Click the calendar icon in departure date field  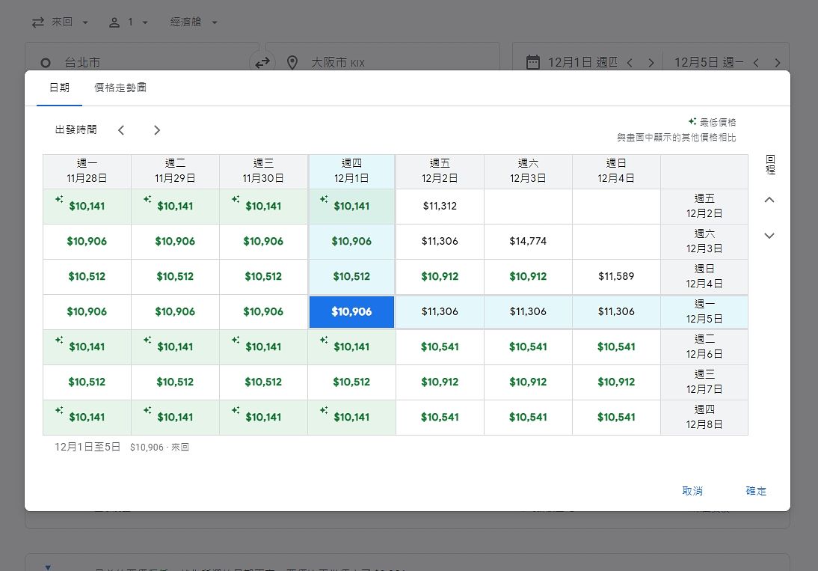[x=532, y=62]
